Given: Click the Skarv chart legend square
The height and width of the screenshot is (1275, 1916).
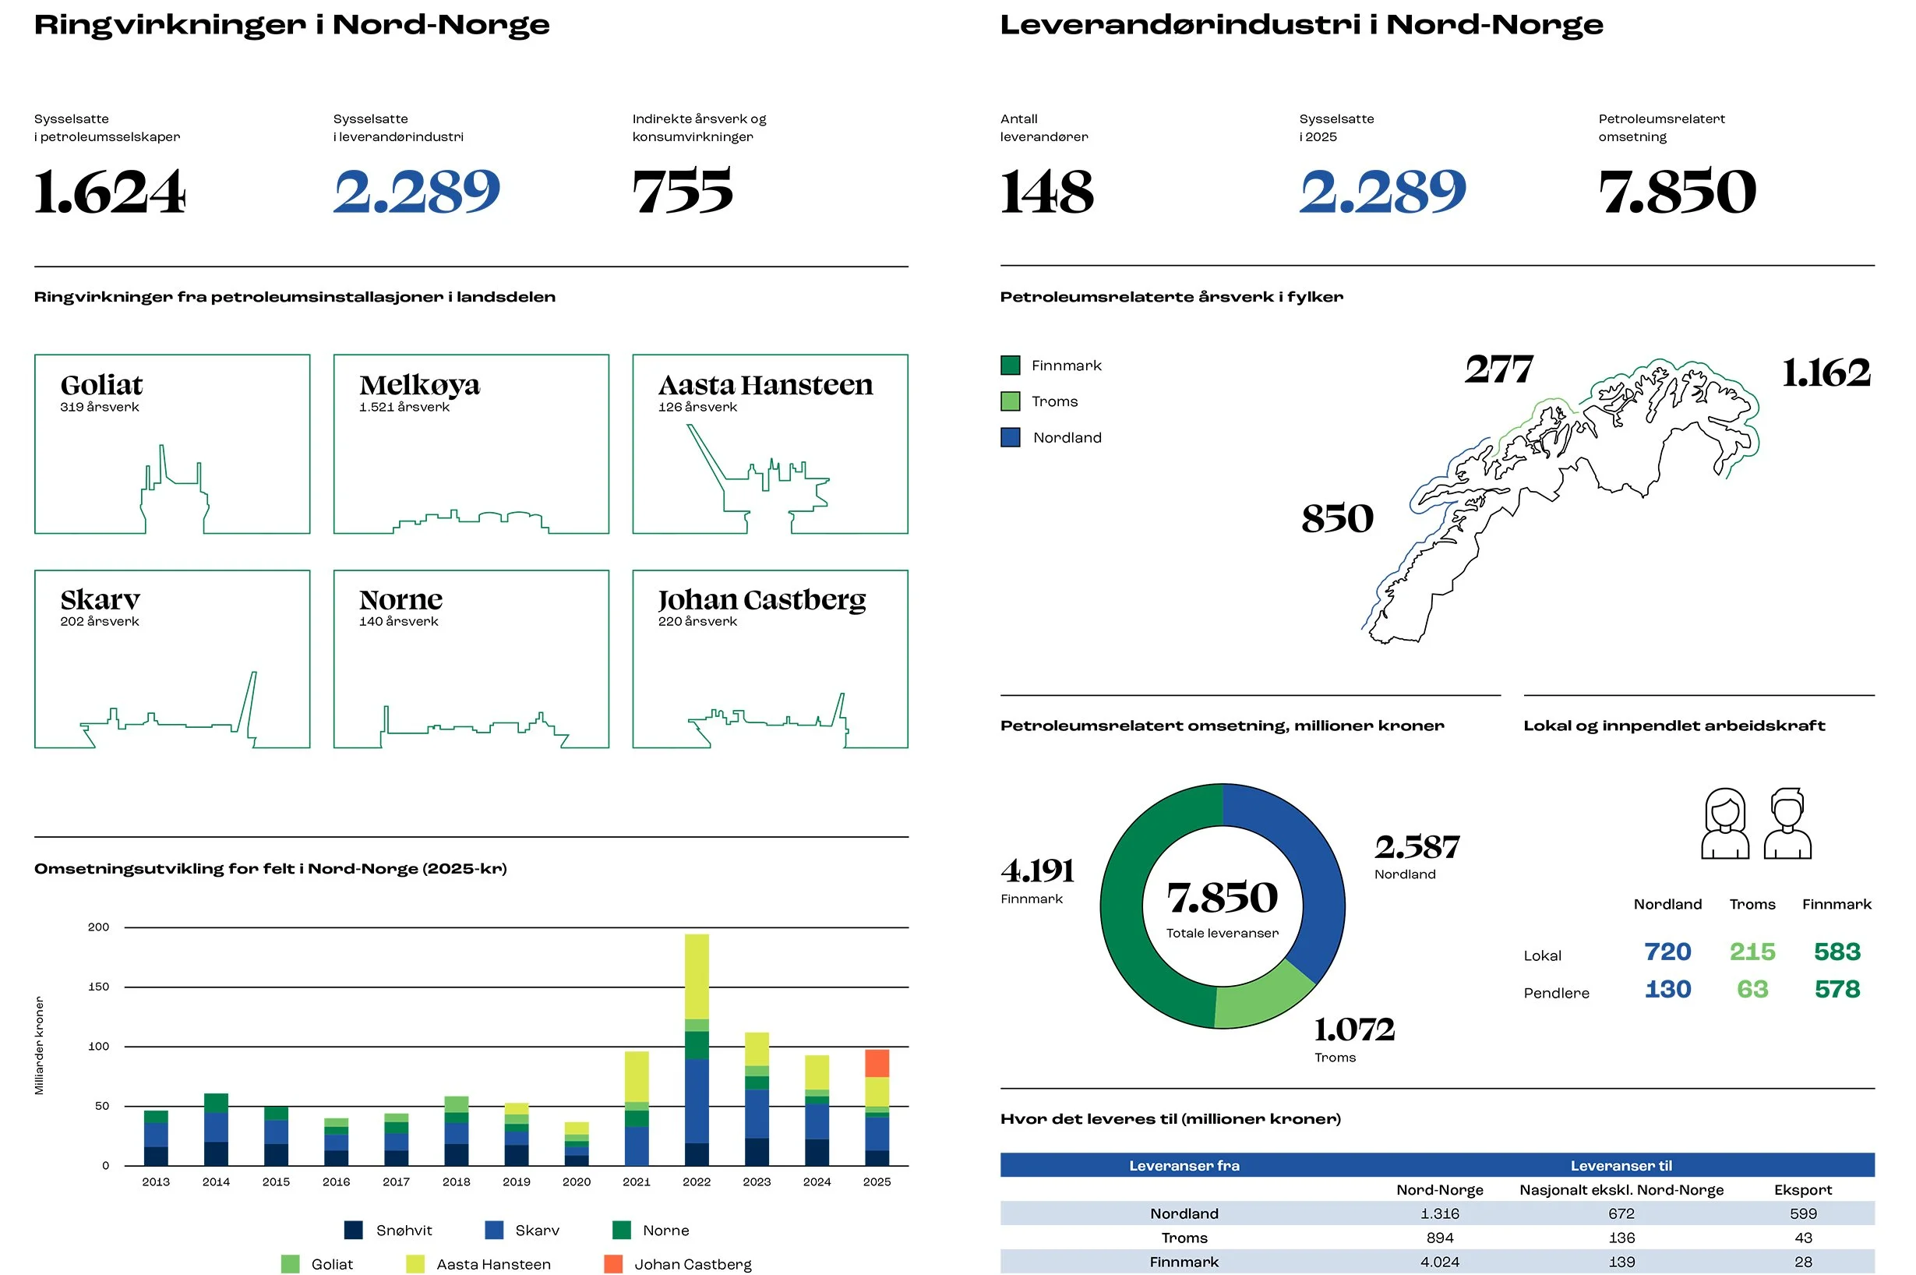Looking at the screenshot, I should 493,1230.
